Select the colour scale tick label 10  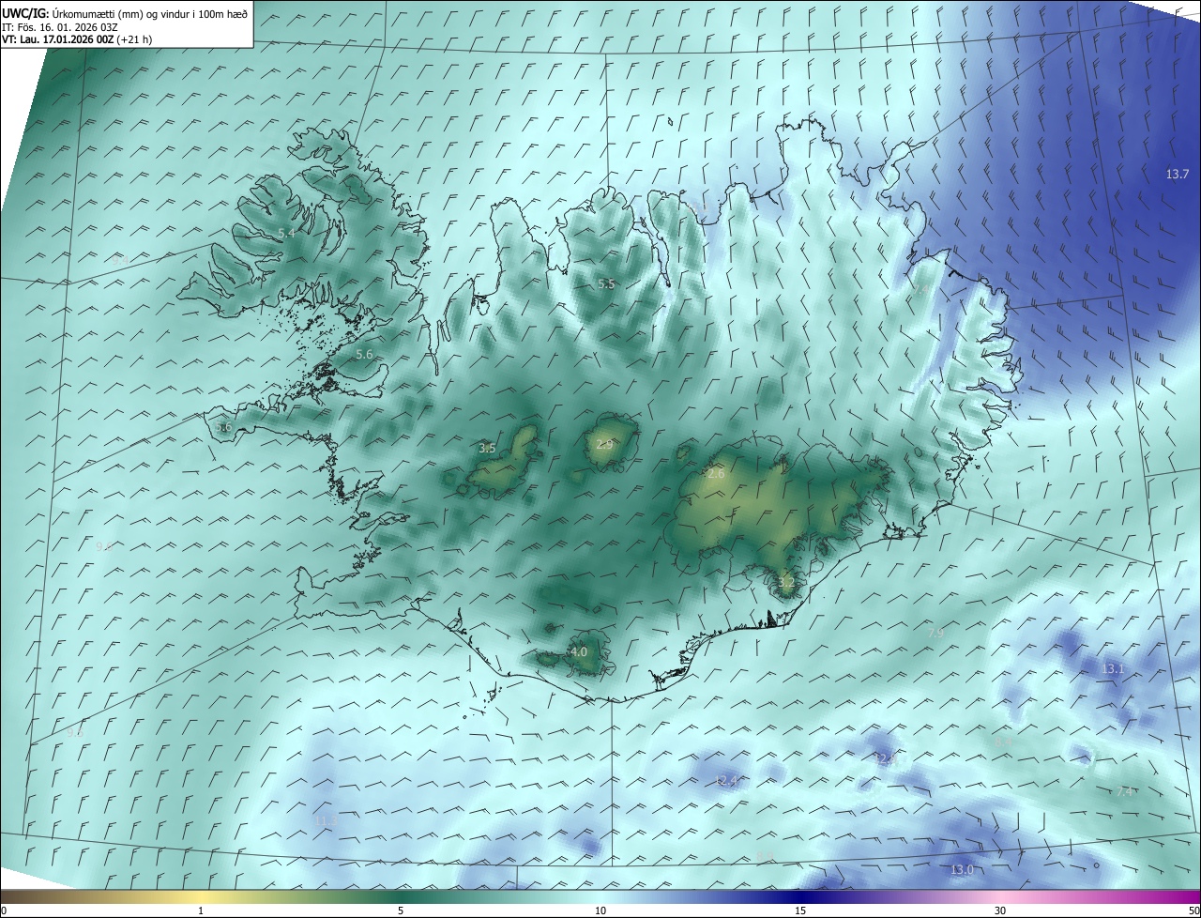[600, 910]
